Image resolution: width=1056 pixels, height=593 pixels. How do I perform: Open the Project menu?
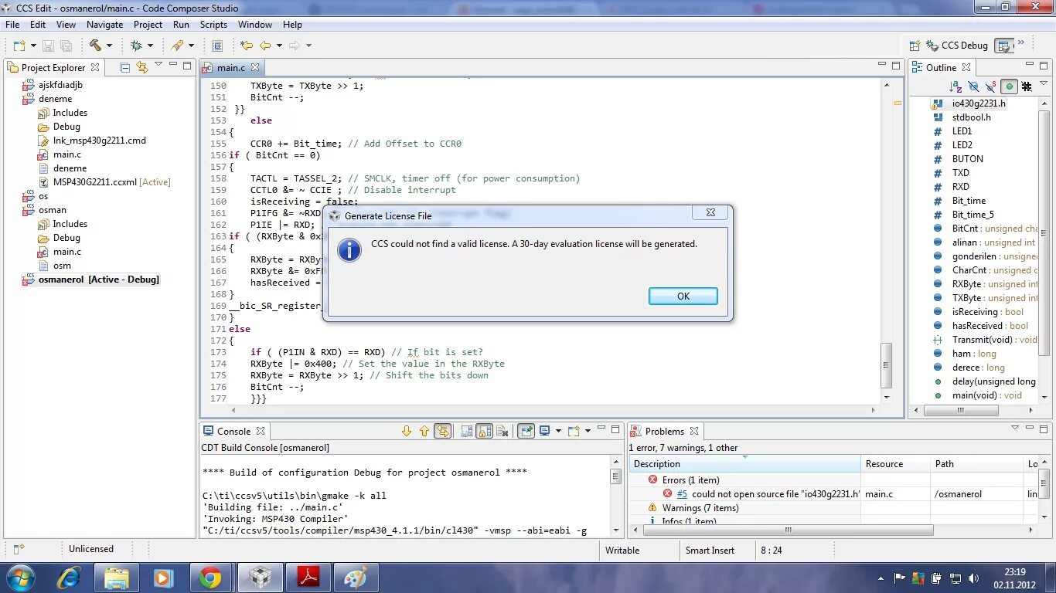click(148, 24)
